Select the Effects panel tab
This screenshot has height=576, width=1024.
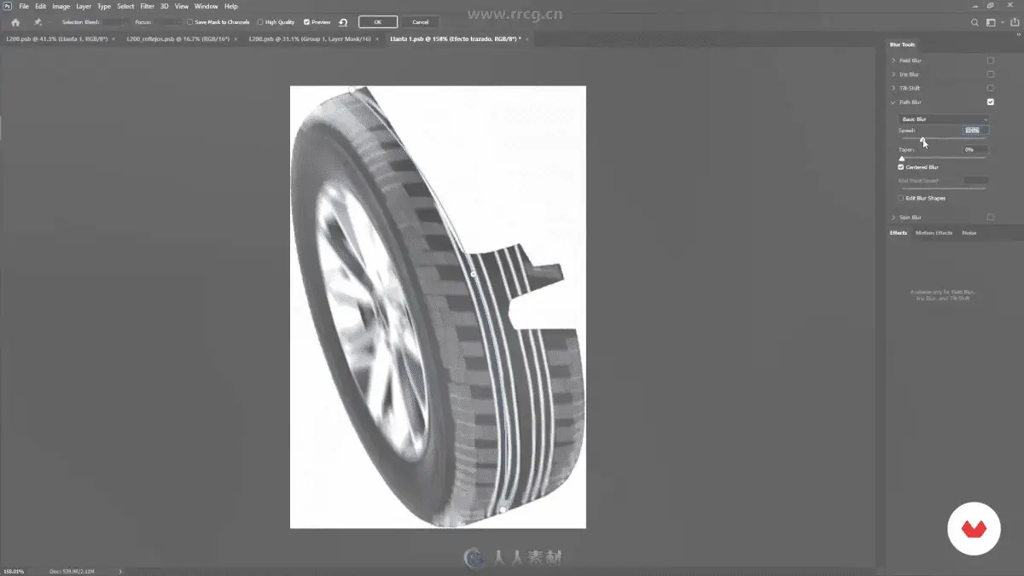pos(899,233)
